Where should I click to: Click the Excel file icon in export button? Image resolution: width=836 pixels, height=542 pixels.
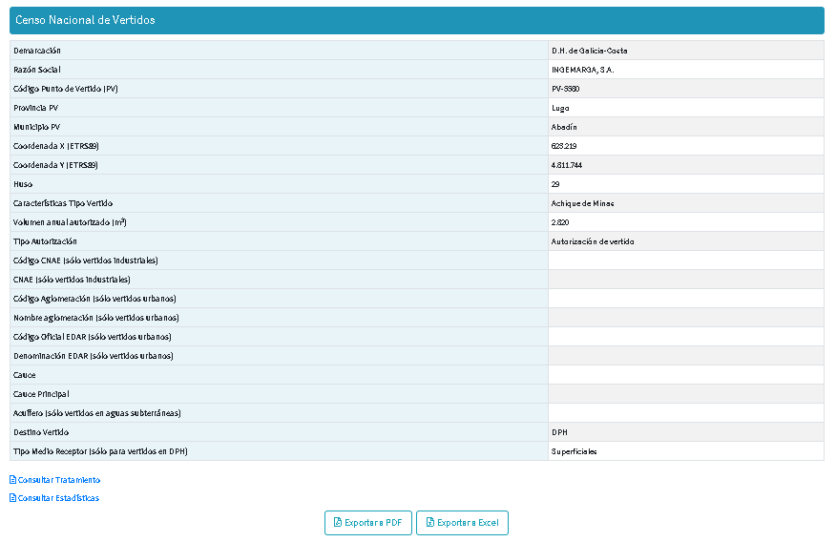coord(429,523)
